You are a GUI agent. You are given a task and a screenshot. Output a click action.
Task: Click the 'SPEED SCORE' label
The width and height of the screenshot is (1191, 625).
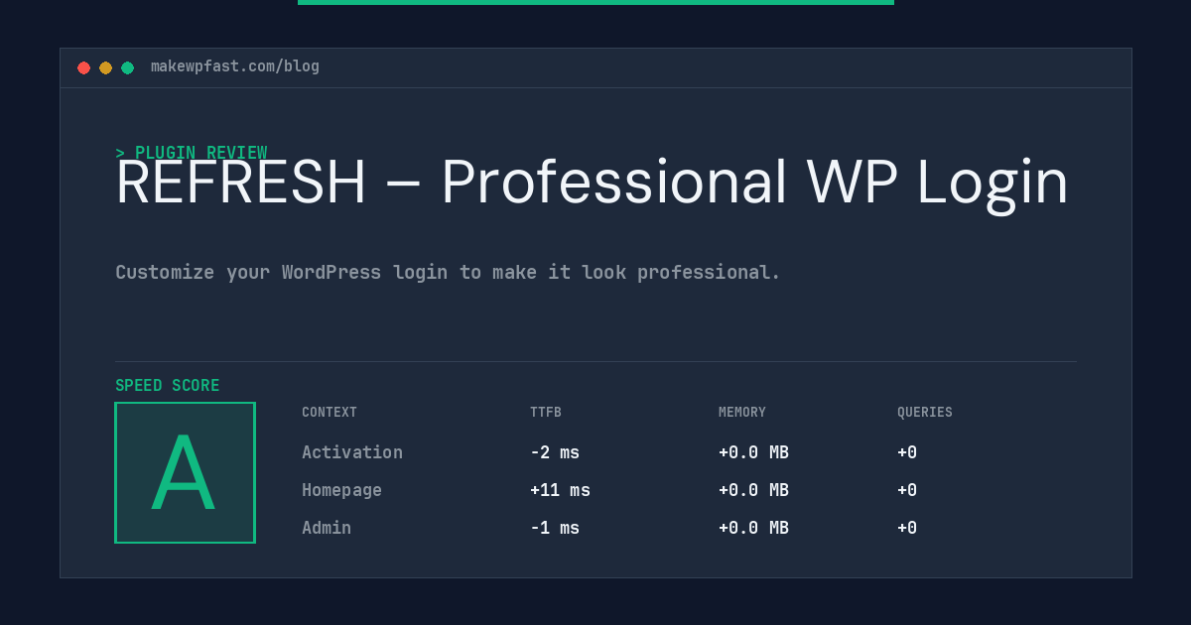coord(168,386)
